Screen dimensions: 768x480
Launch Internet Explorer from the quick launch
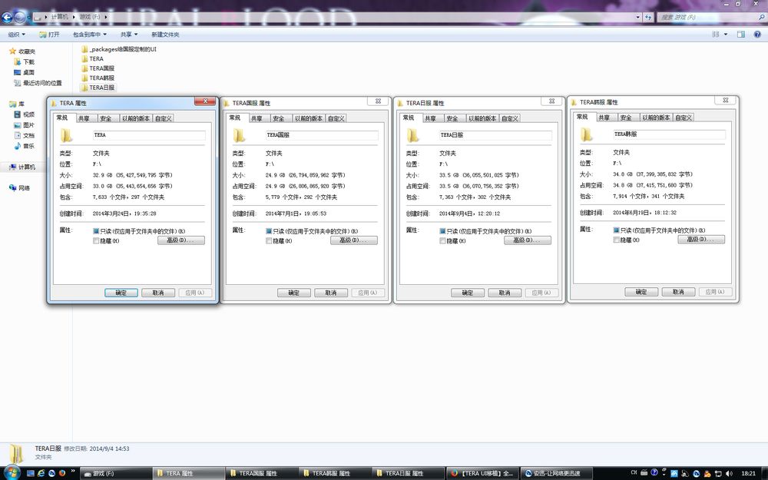point(41,473)
